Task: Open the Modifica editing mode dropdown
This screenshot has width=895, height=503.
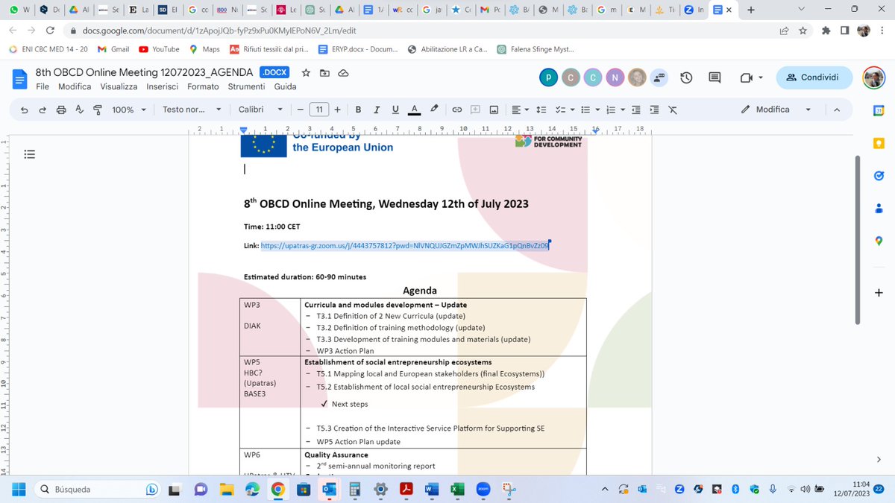Action: (x=776, y=110)
